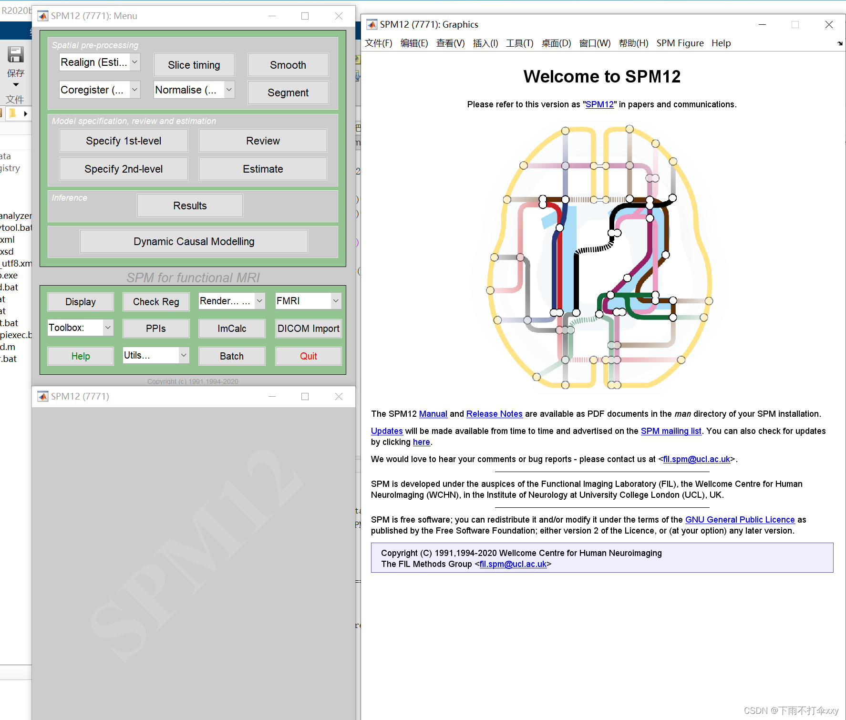Image resolution: width=846 pixels, height=720 pixels.
Task: Open Dynamic Causal Modelling
Action: [194, 241]
